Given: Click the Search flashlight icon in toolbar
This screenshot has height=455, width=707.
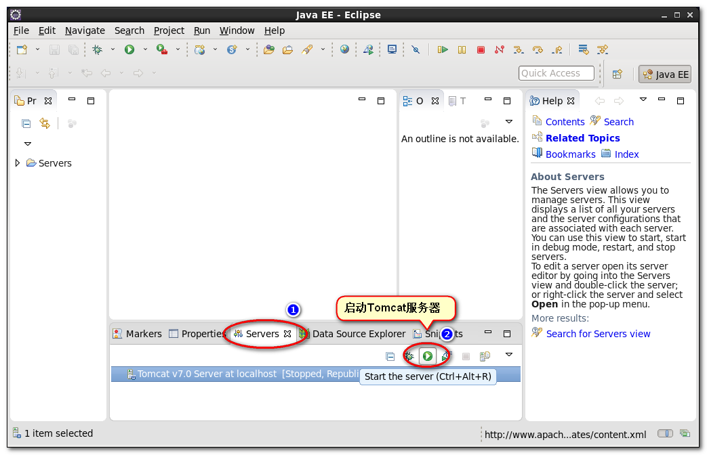Looking at the screenshot, I should 307,49.
